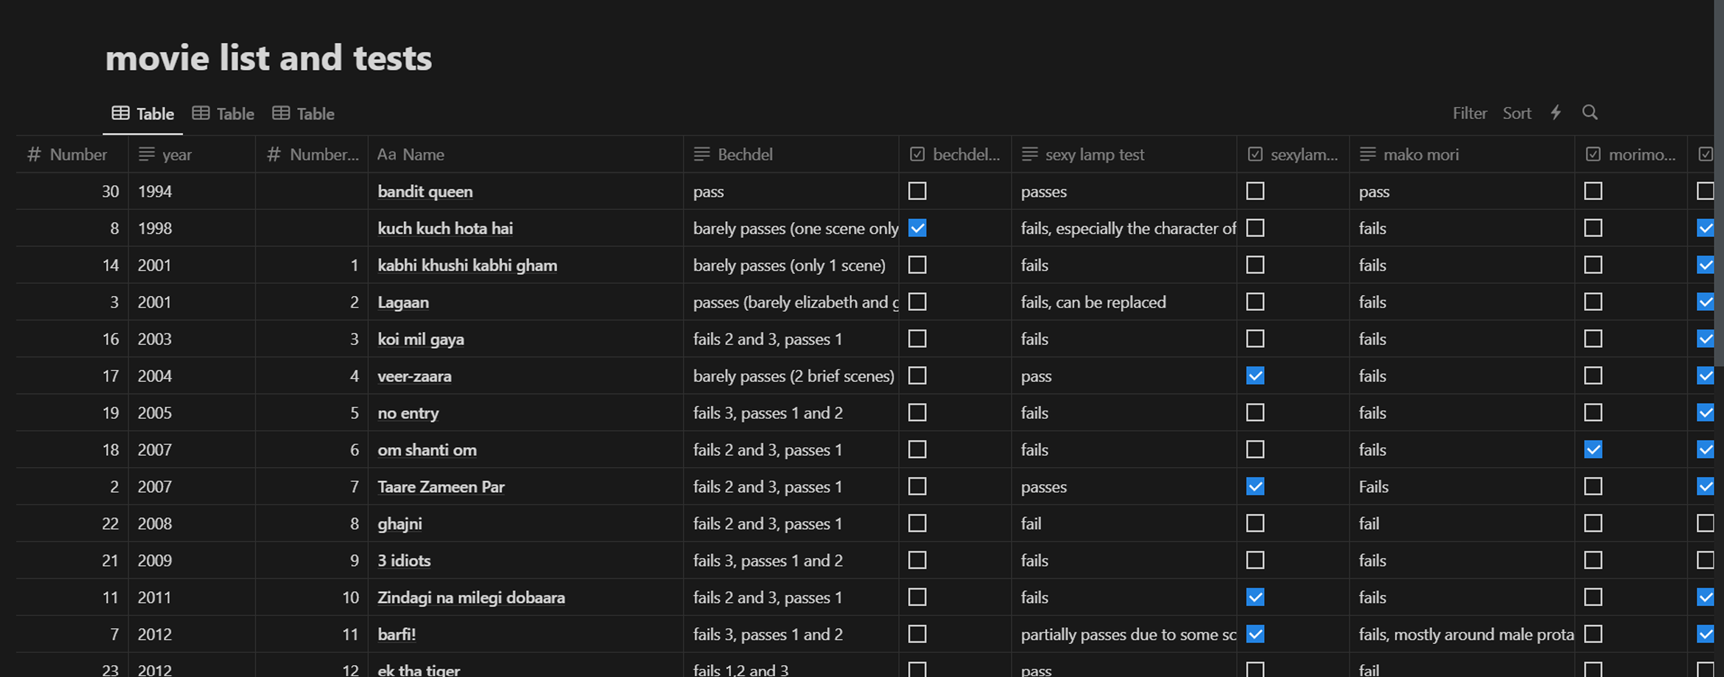Click the page title movie list and tests
Screen dimensions: 1724x677
[x=268, y=58]
